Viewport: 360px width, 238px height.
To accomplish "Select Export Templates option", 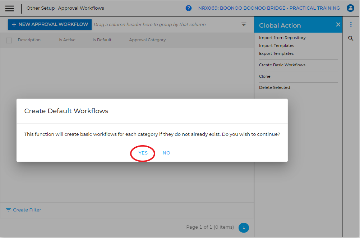I will pyautogui.click(x=276, y=53).
